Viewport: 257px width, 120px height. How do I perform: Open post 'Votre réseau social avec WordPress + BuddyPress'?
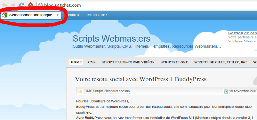click(x=141, y=79)
